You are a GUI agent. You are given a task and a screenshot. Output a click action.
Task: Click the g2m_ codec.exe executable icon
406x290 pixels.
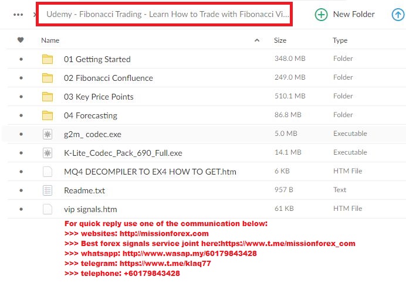(x=48, y=134)
